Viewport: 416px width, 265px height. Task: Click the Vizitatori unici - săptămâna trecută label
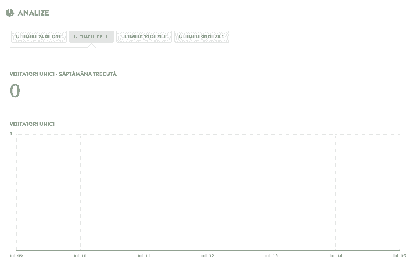coord(63,74)
